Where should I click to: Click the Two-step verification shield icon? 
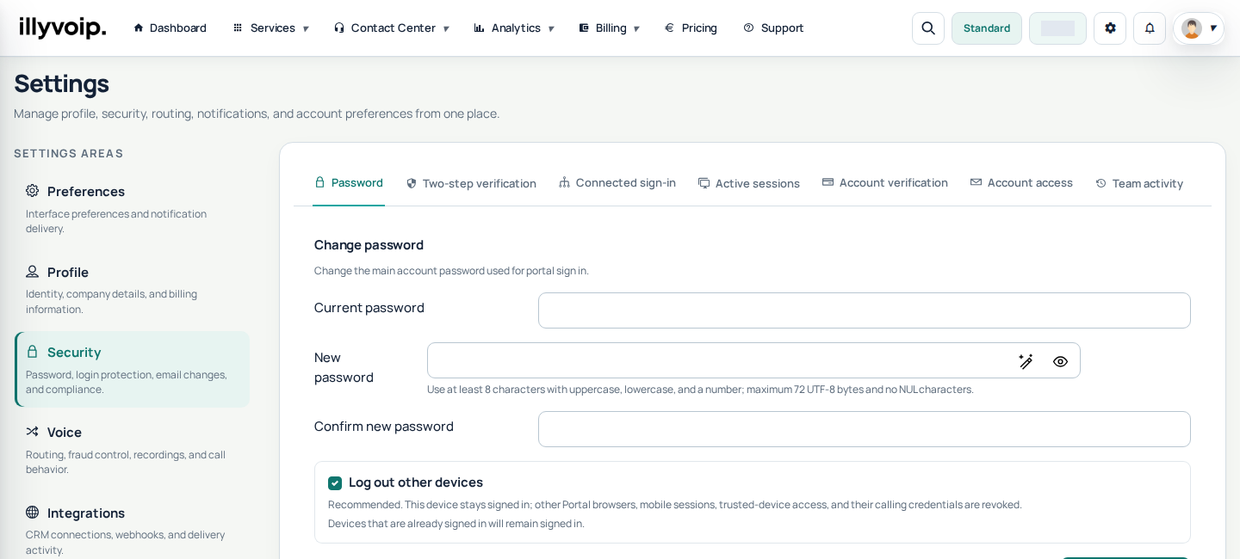pos(412,183)
